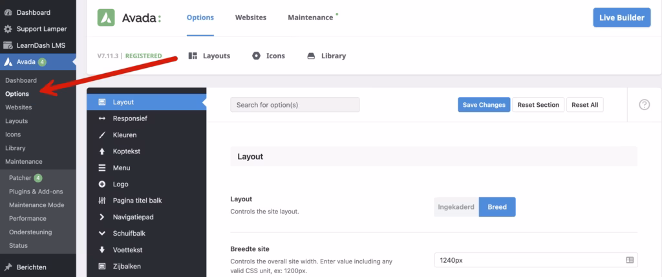This screenshot has width=662, height=277.
Task: Click the Navigatiepad chevron icon
Action: click(101, 217)
